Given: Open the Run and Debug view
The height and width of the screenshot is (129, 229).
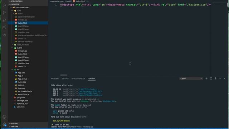Looking at the screenshot, I should 4,20.
